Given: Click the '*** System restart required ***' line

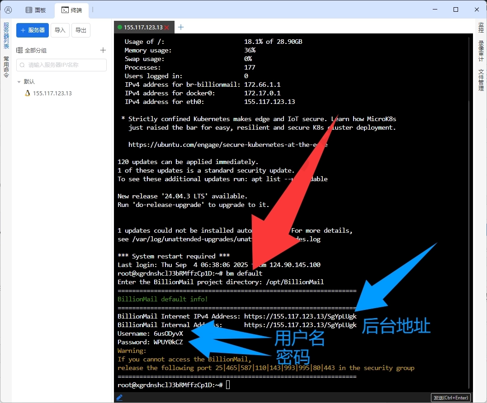Looking at the screenshot, I should [174, 256].
